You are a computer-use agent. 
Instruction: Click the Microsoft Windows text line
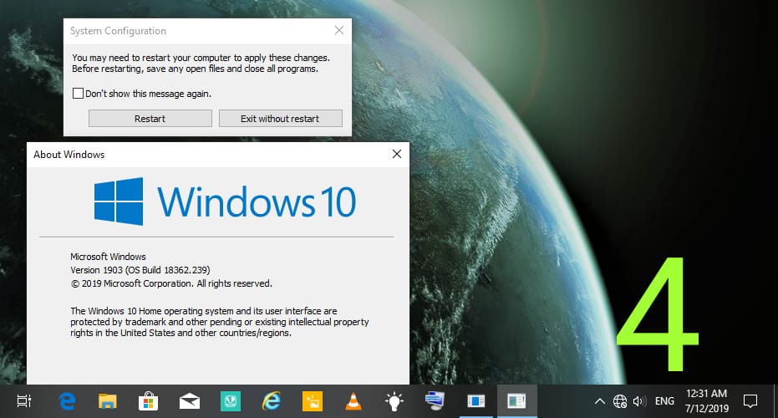click(x=108, y=257)
